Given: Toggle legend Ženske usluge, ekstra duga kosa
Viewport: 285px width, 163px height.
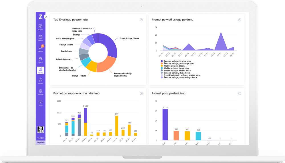Looking at the screenshot, I should pos(179,77).
